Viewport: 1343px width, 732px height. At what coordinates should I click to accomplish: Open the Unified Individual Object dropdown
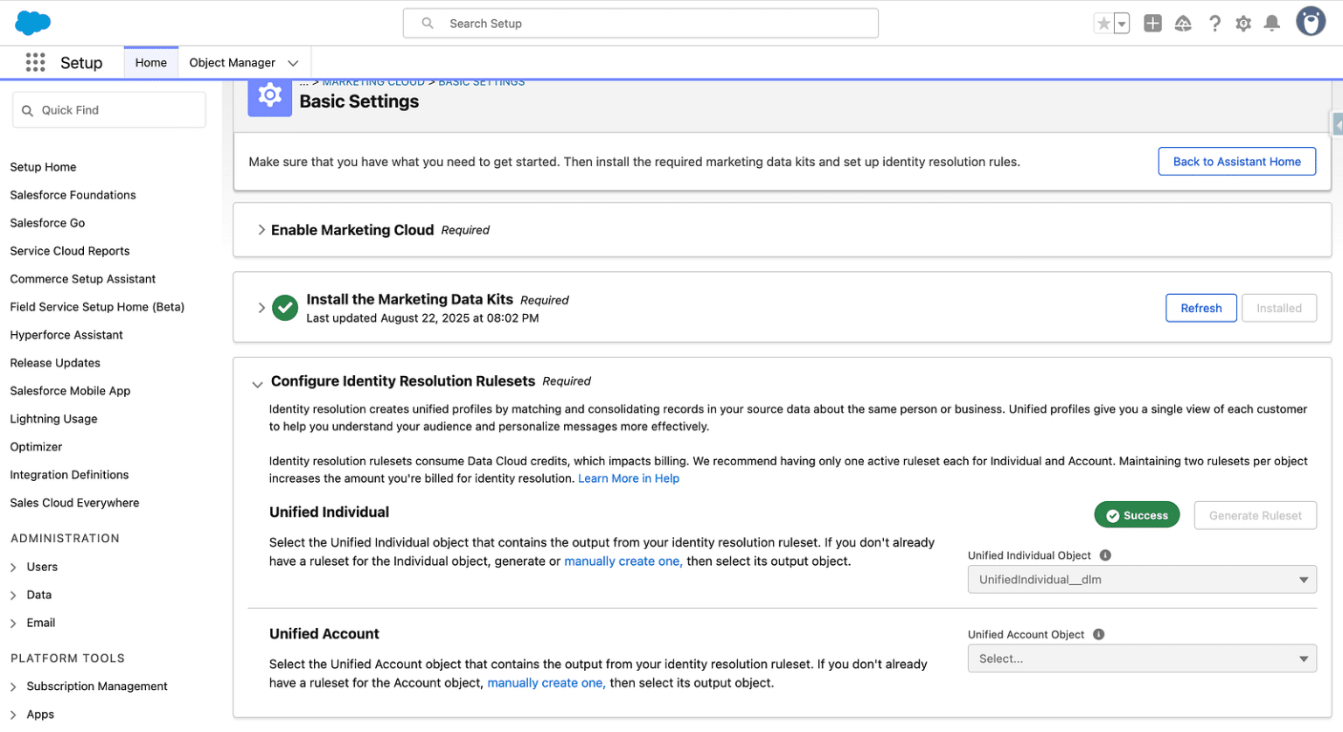(1141, 580)
